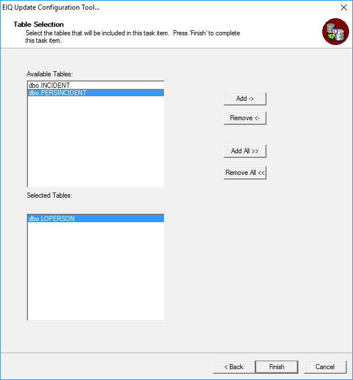Viewport: 353px width, 380px height.
Task: Click empty space in Selected Tables listbox
Action: (96, 271)
